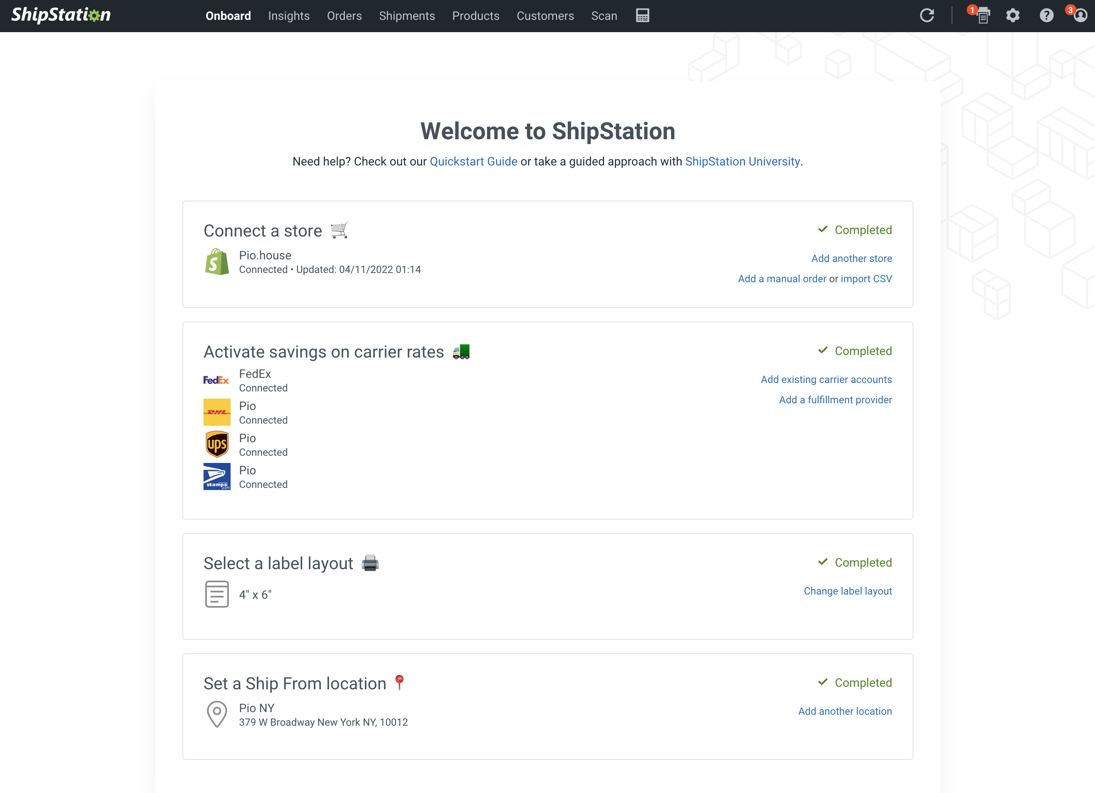Click the UPS carrier logo
This screenshot has height=793, width=1095.
(217, 444)
